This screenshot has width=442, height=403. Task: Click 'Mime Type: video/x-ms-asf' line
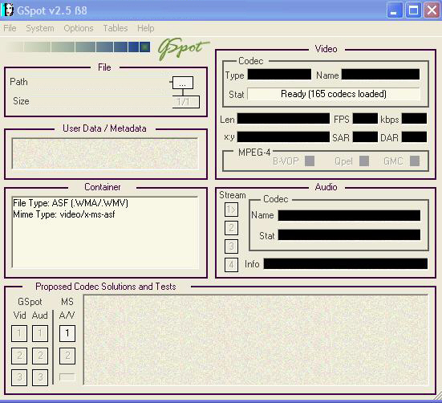[64, 214]
